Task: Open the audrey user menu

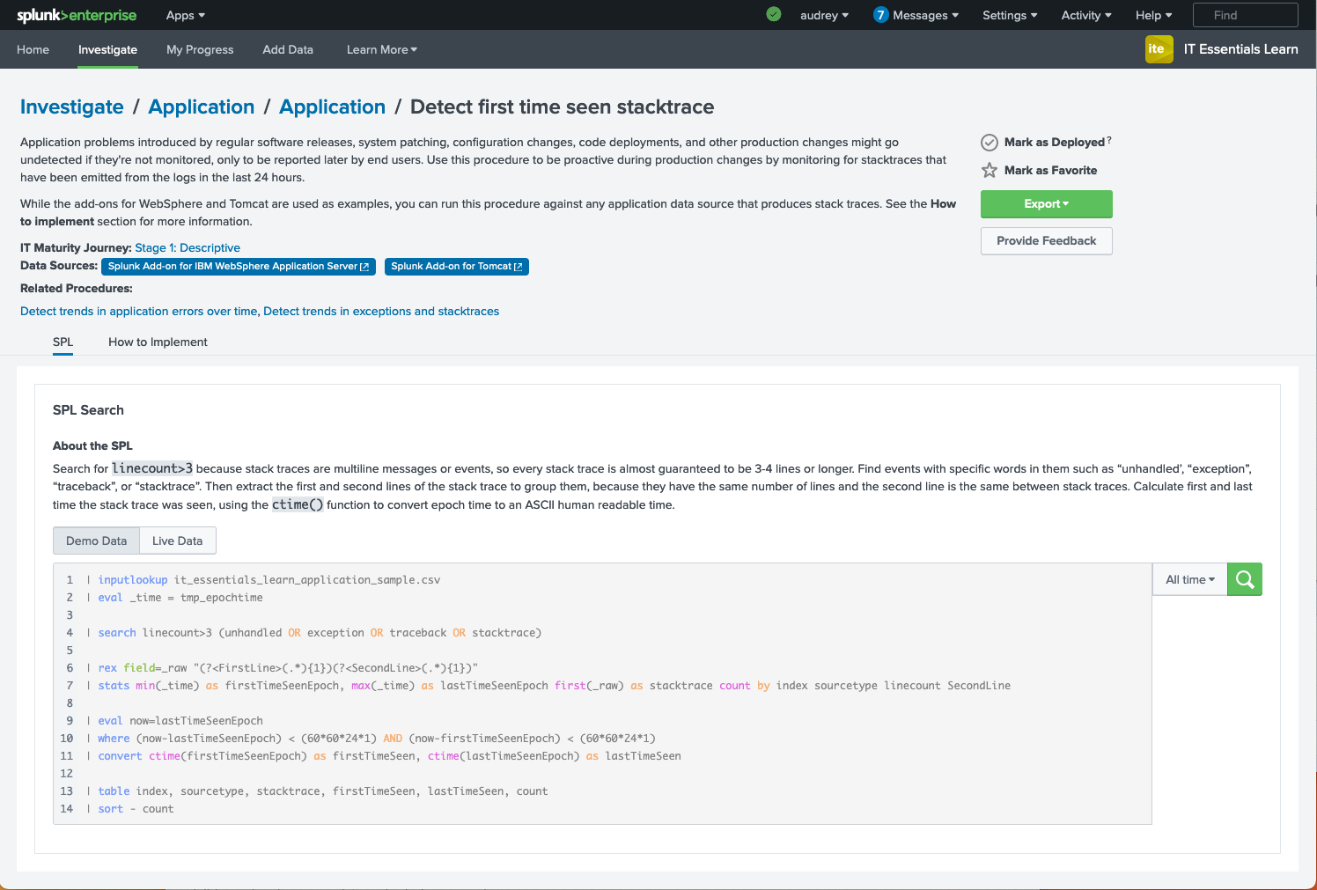Action: [825, 15]
